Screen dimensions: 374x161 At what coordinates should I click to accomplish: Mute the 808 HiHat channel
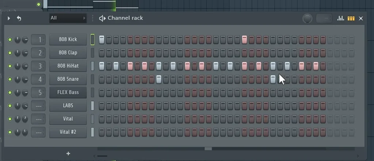point(10,66)
